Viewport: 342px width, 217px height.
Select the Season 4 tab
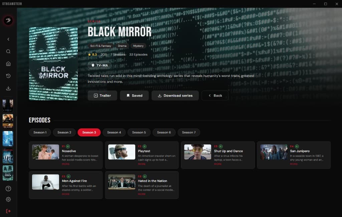114,132
